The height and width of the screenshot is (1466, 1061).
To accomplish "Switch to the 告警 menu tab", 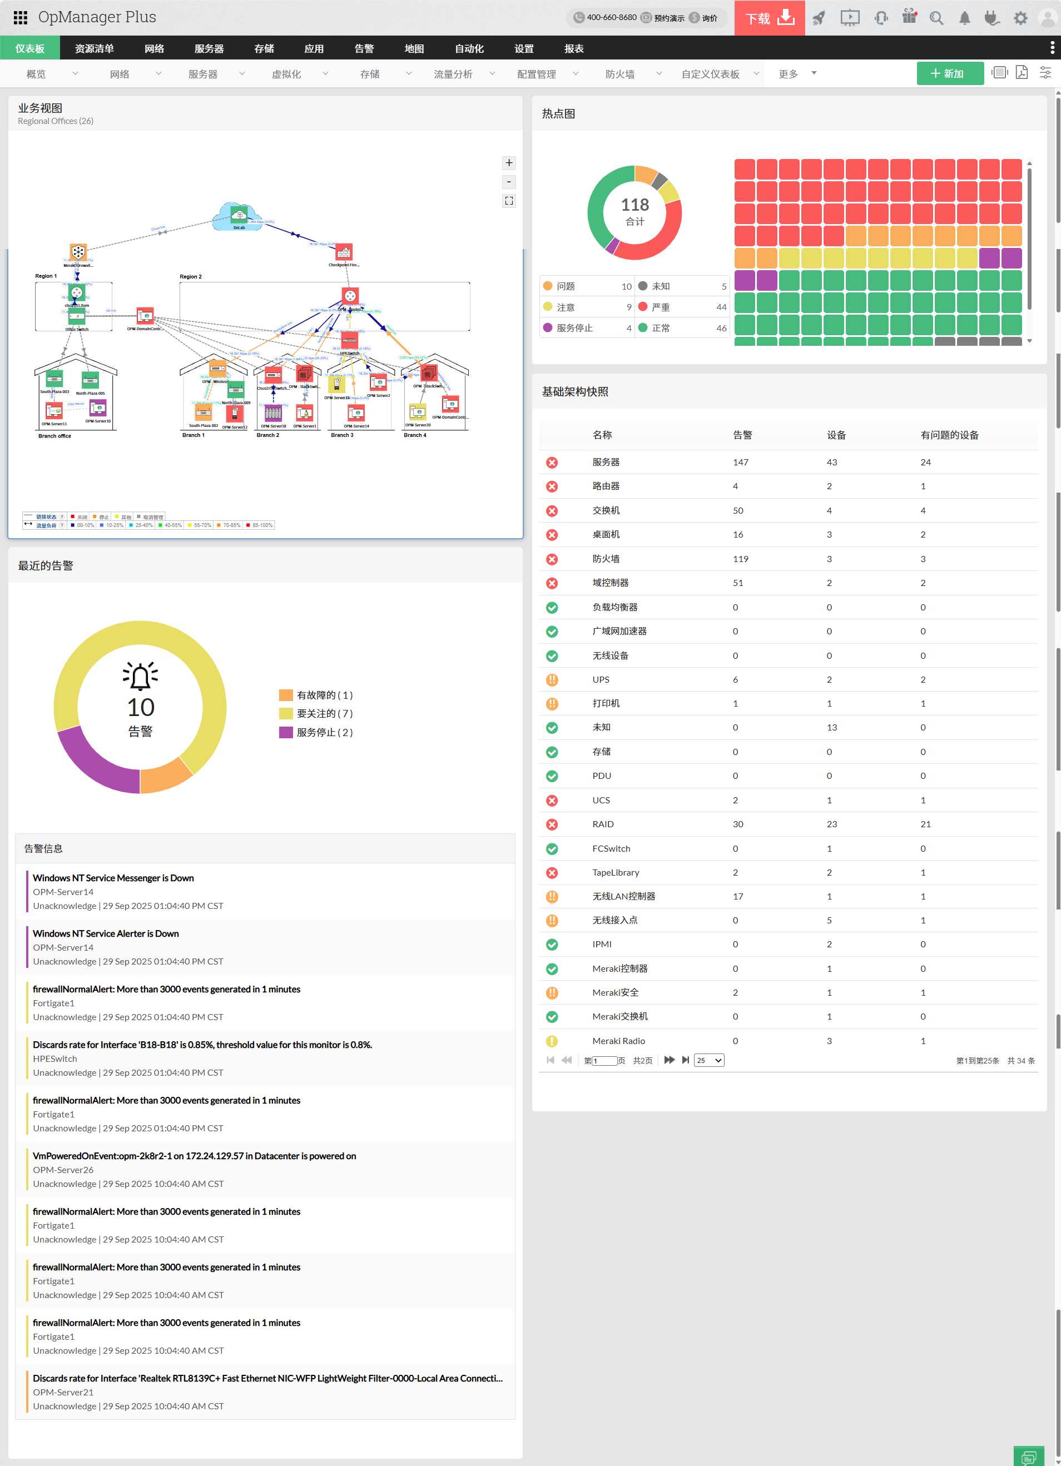I will point(364,48).
